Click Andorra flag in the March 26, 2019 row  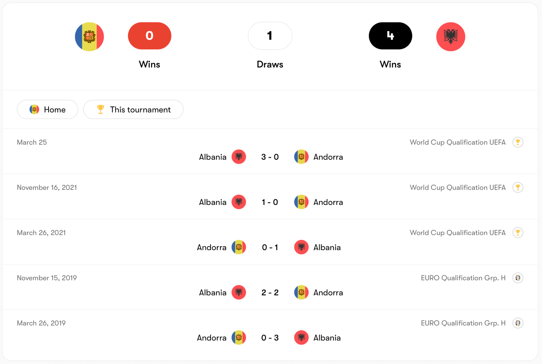[239, 338]
